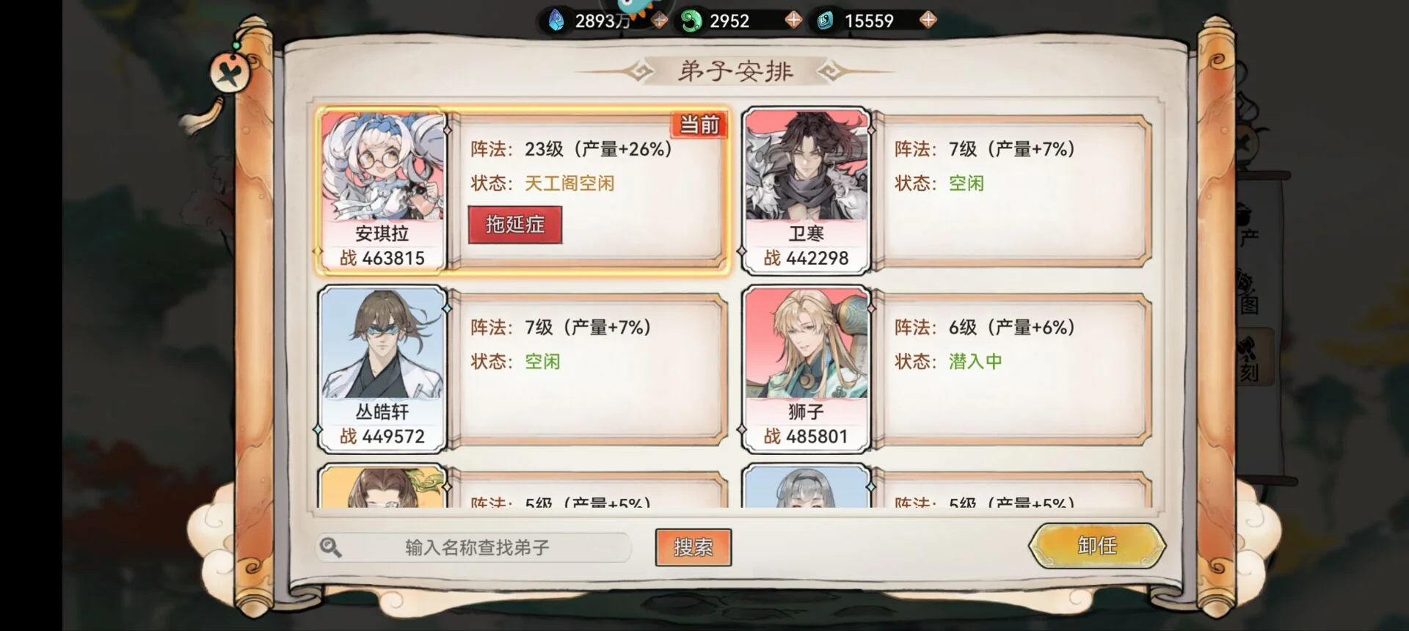
Task: Click the 搜索 search button
Action: (x=693, y=547)
